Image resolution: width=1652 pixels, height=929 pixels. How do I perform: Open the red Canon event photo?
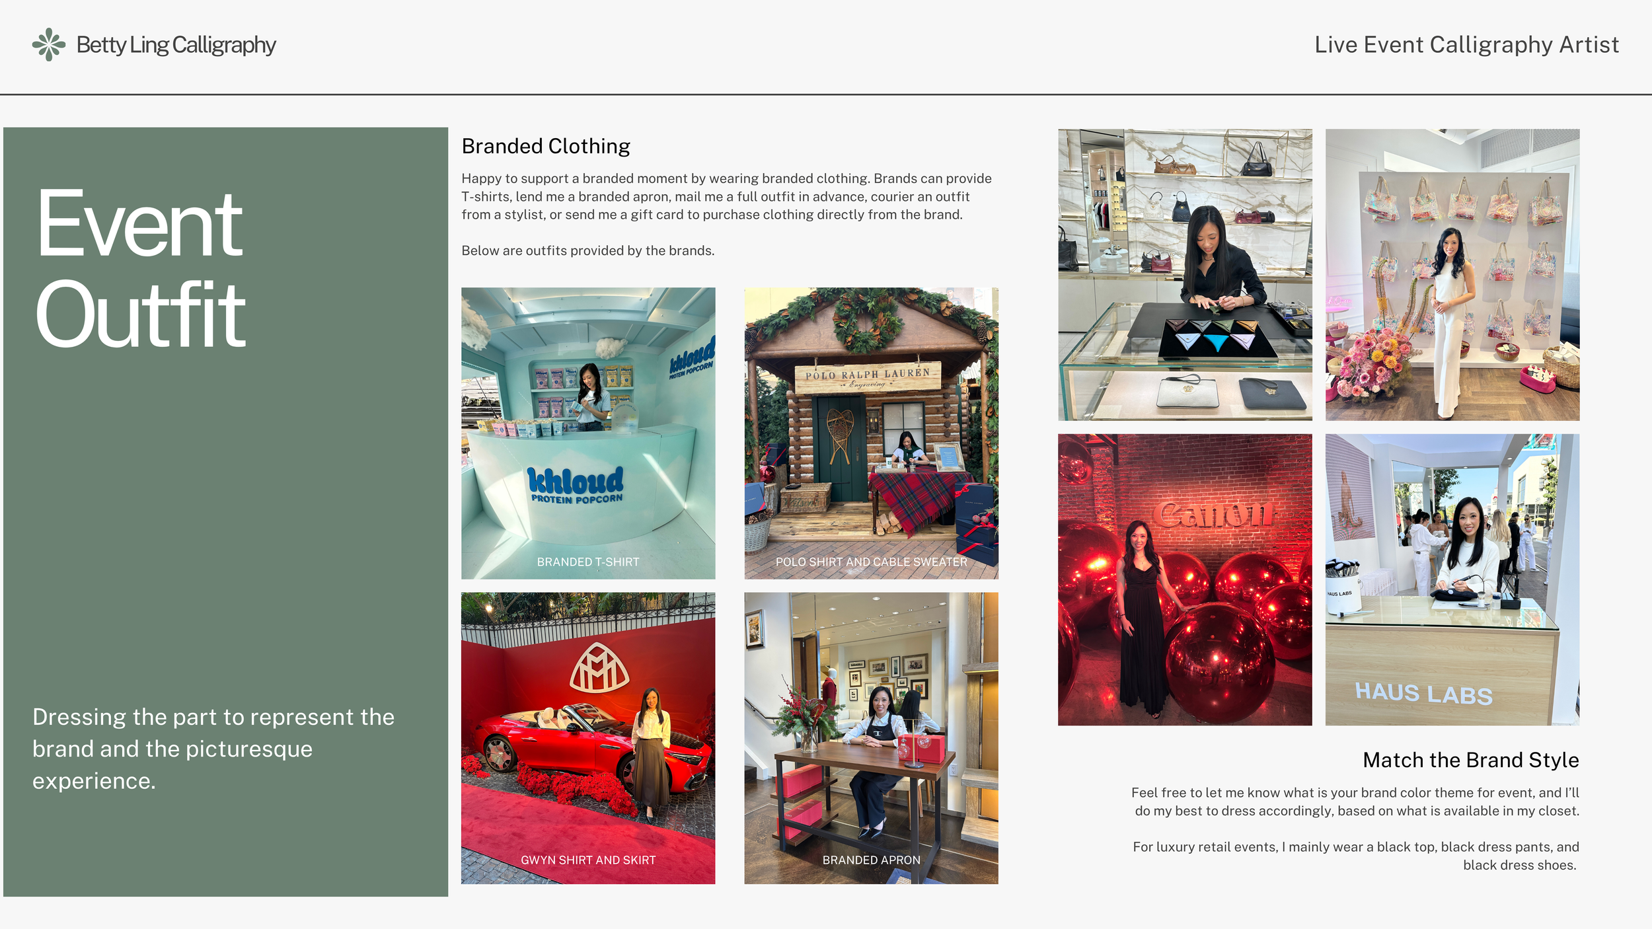click(x=1185, y=579)
